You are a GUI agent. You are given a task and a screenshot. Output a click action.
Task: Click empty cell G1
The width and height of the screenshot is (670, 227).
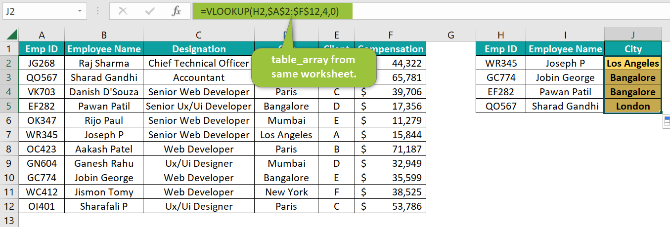point(450,49)
